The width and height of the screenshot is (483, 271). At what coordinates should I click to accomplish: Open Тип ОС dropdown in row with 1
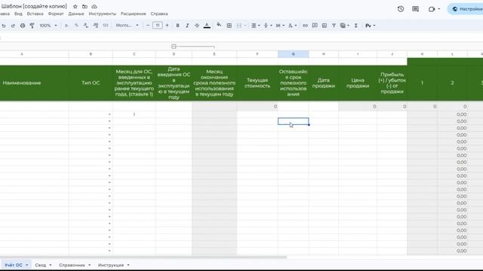(x=109, y=114)
